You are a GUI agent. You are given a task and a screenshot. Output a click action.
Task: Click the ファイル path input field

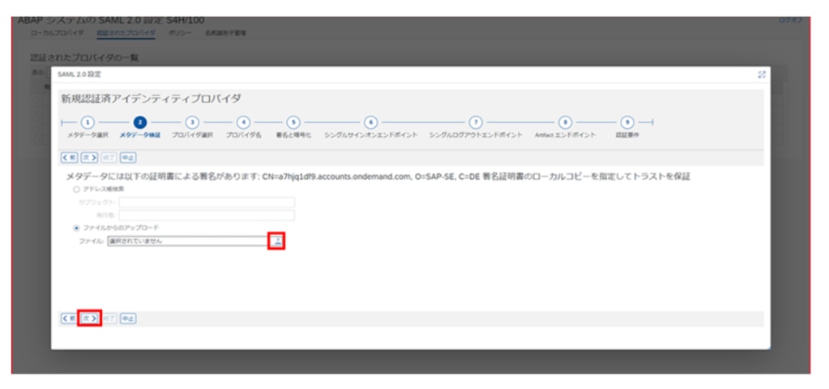[186, 242]
